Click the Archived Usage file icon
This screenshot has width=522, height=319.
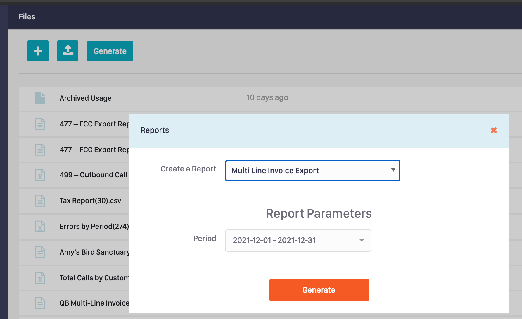click(40, 98)
